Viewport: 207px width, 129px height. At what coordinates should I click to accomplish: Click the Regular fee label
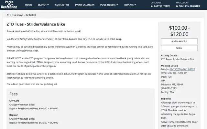pyautogui.click(x=14, y=115)
